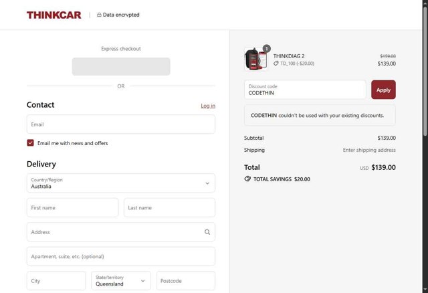Viewport: 428px width, 293px height.
Task: Click the THINKCAR logo
Action: [x=53, y=15]
